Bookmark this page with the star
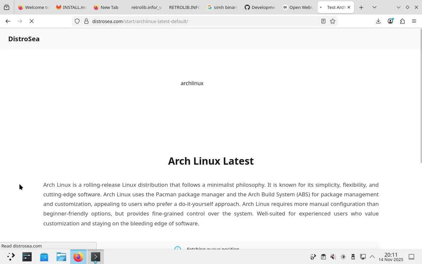422x264 pixels. [333, 21]
